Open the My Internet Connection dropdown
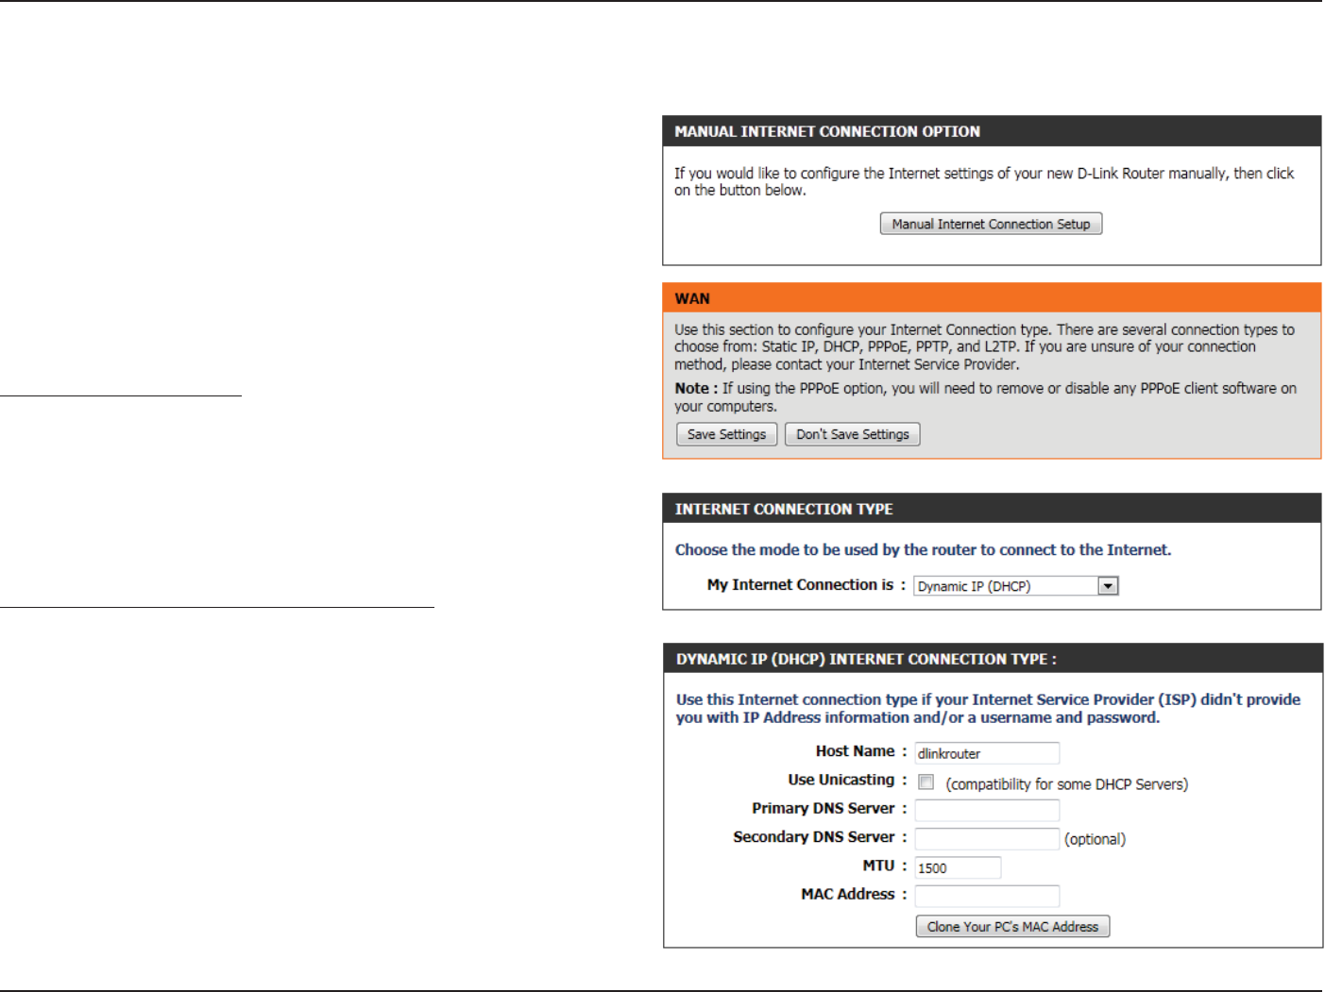This screenshot has width=1325, height=992. click(x=1015, y=586)
